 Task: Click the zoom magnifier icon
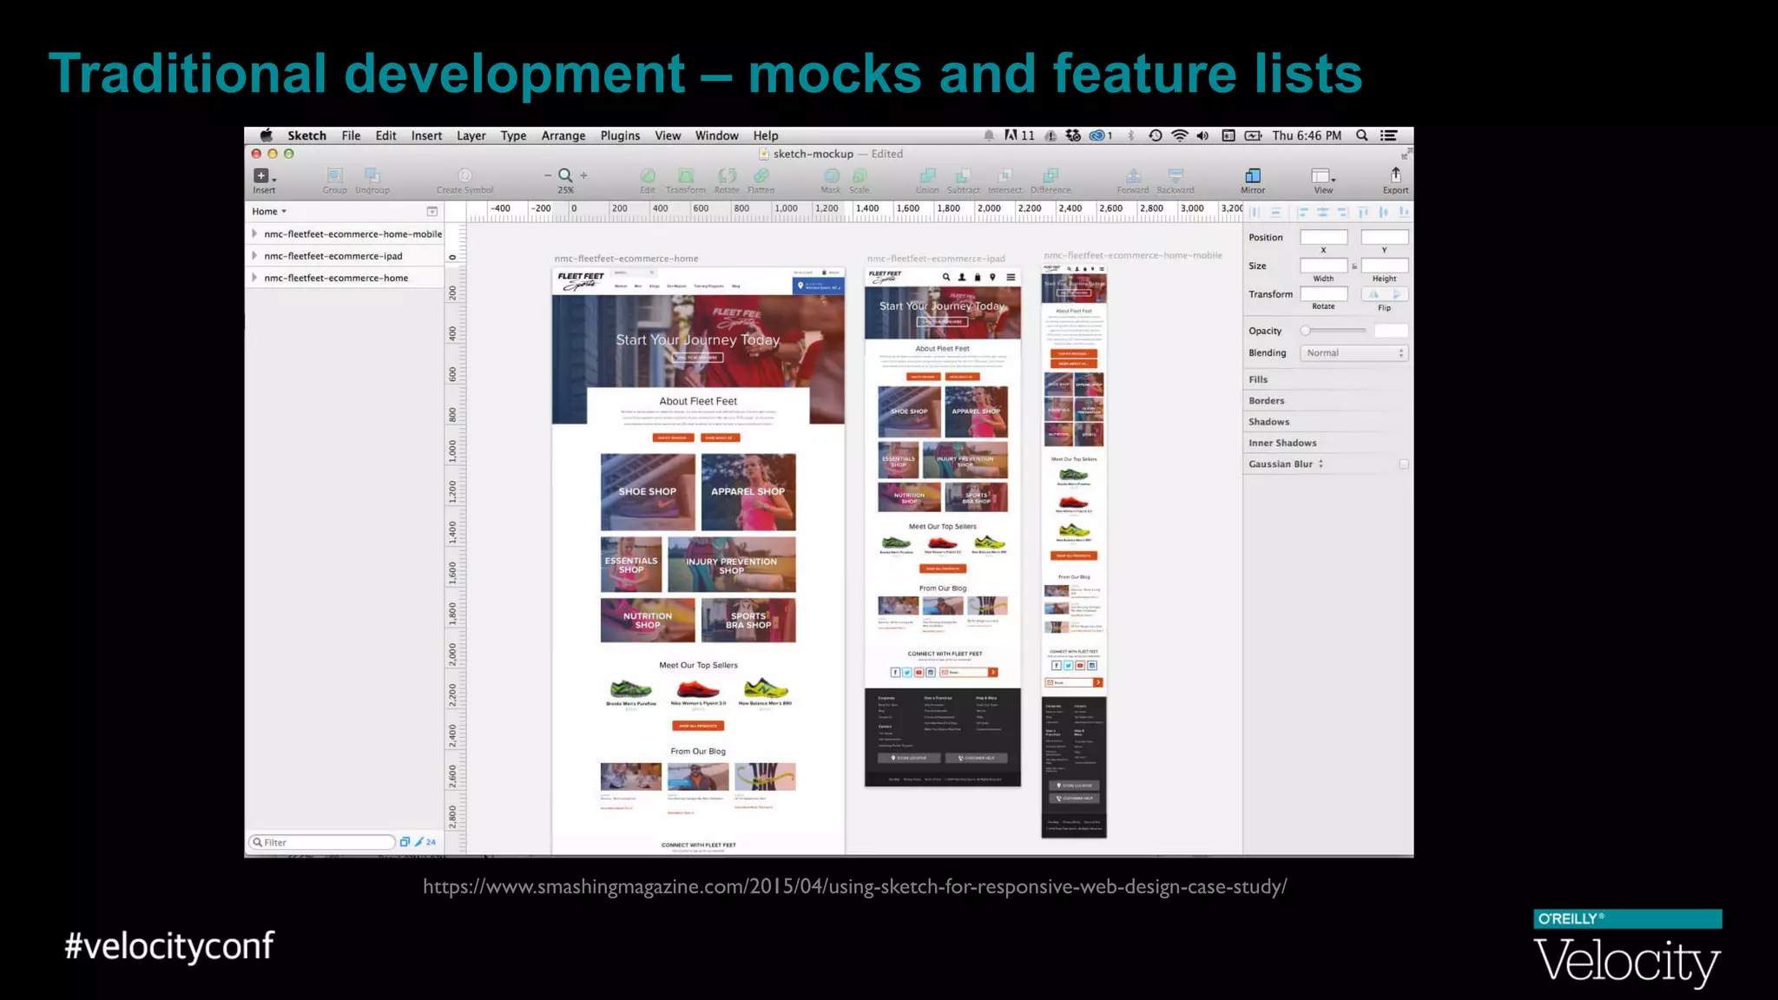pyautogui.click(x=565, y=175)
